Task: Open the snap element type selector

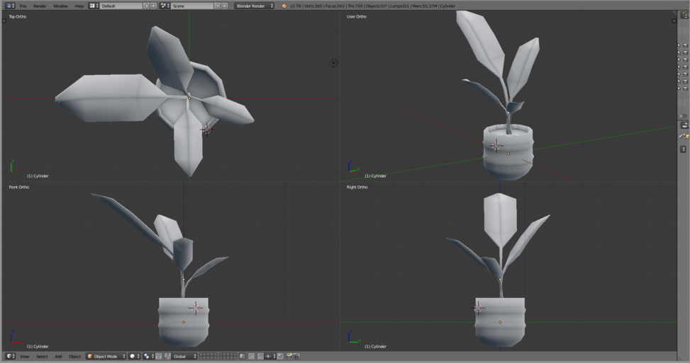Action: [x=269, y=356]
